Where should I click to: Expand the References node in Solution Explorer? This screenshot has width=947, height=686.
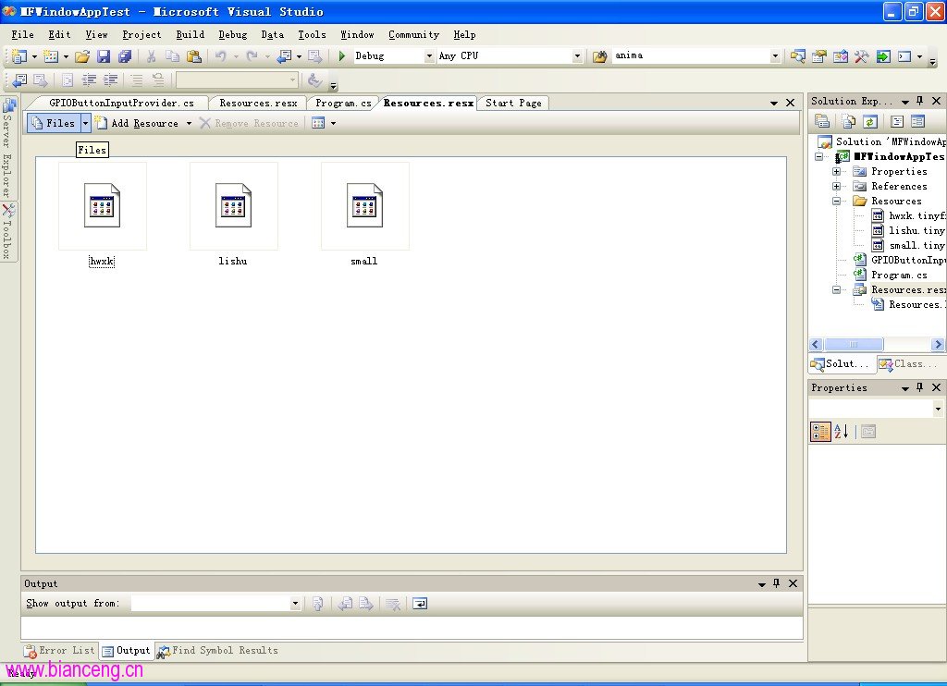(836, 186)
